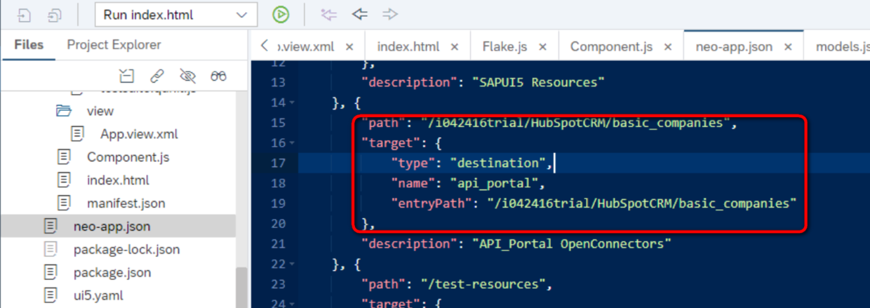The width and height of the screenshot is (870, 308).
Task: Select Component.js in the file tree
Action: tap(128, 157)
